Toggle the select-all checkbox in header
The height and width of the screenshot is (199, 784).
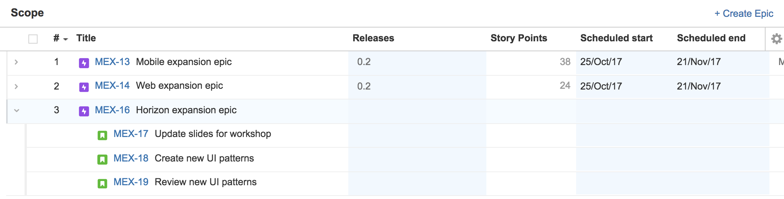33,39
